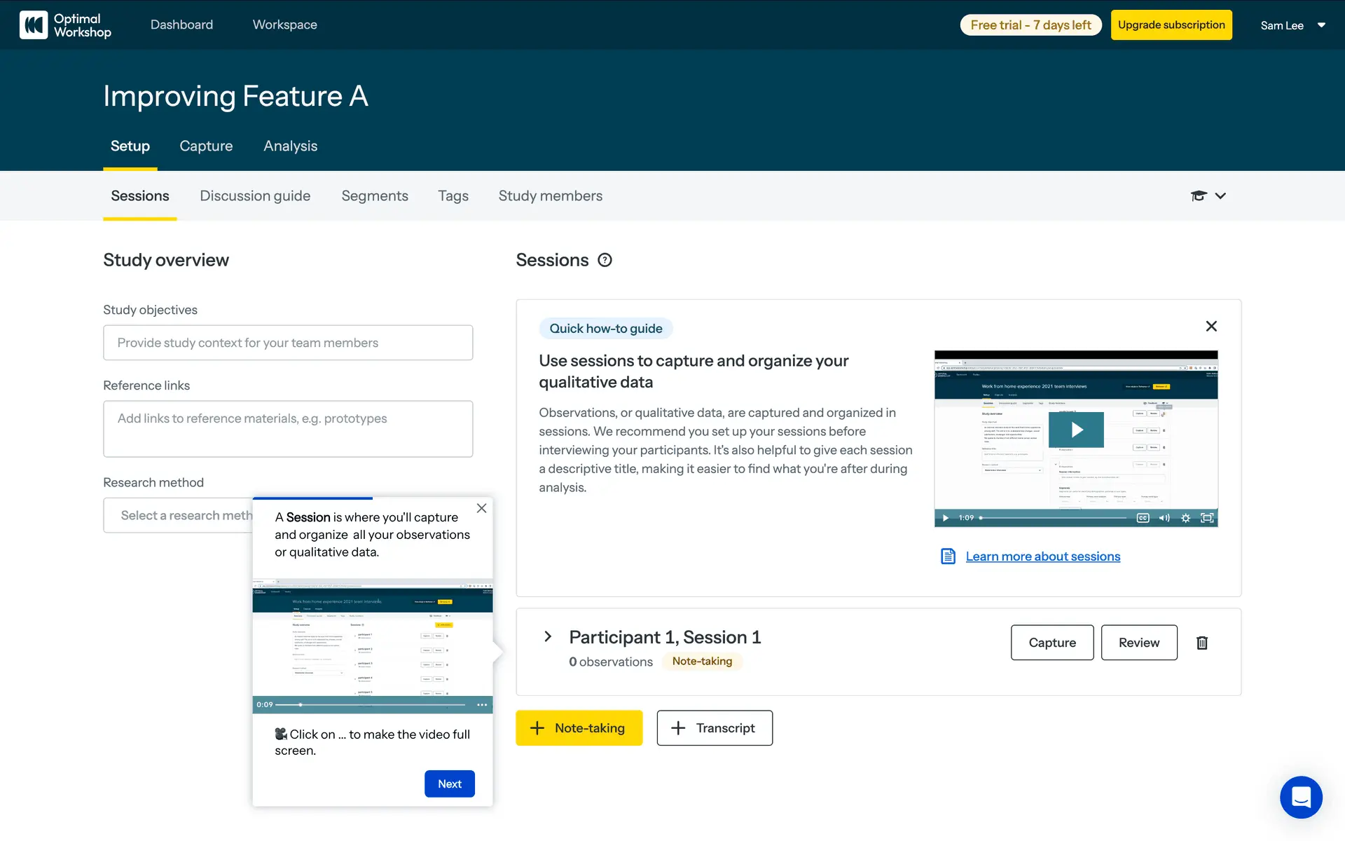Image resolution: width=1345 pixels, height=841 pixels.
Task: Dismiss the Quick how-to guide panel
Action: coord(1211,326)
